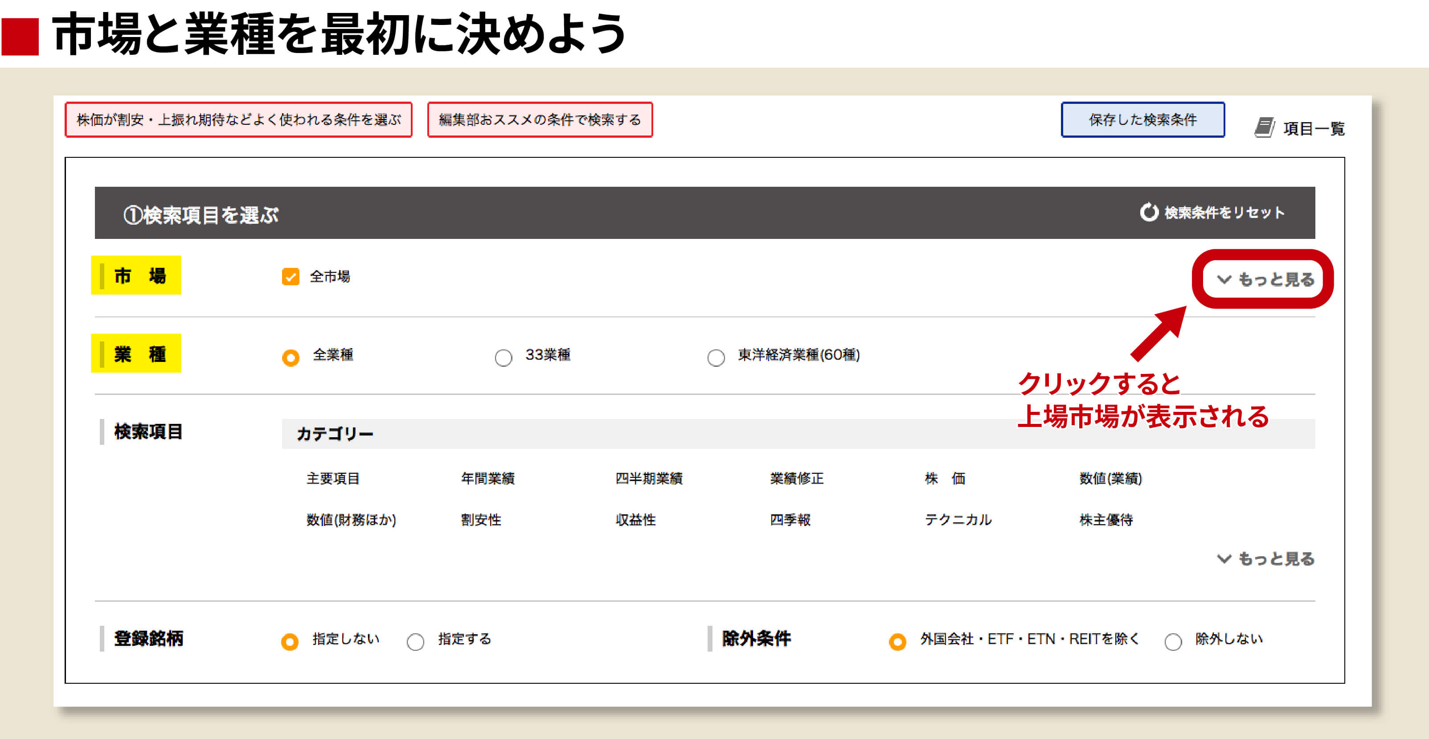Click the 除外条件 label
This screenshot has width=1429, height=739.
coord(756,639)
